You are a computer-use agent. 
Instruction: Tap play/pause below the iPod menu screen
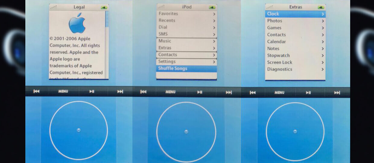pyautogui.click(x=200, y=92)
